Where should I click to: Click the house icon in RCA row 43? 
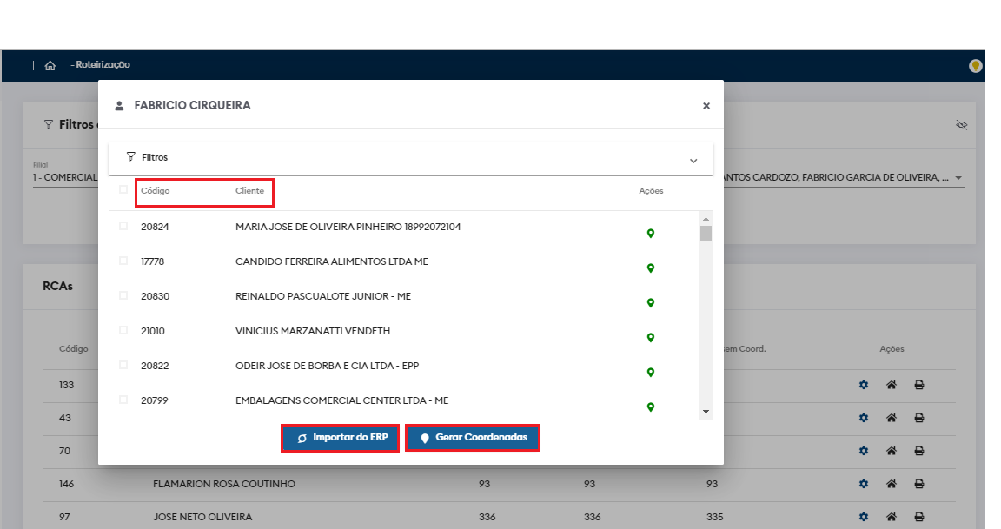(x=891, y=418)
